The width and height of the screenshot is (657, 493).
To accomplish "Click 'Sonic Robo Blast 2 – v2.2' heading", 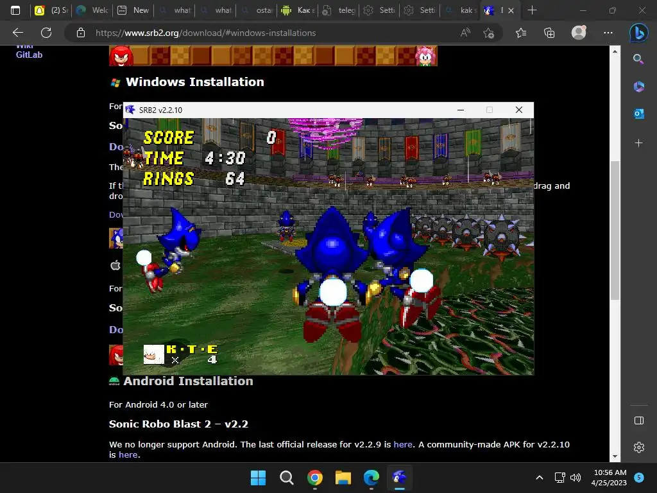I will [x=178, y=424].
